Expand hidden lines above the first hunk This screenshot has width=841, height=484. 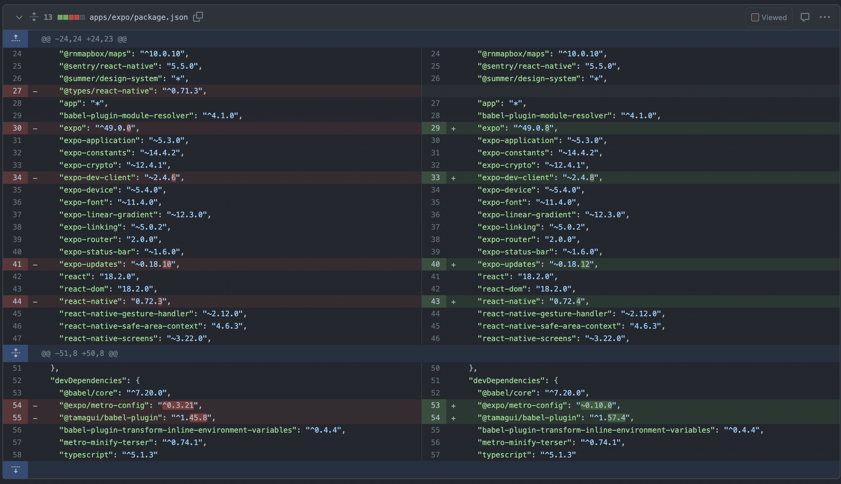15,39
